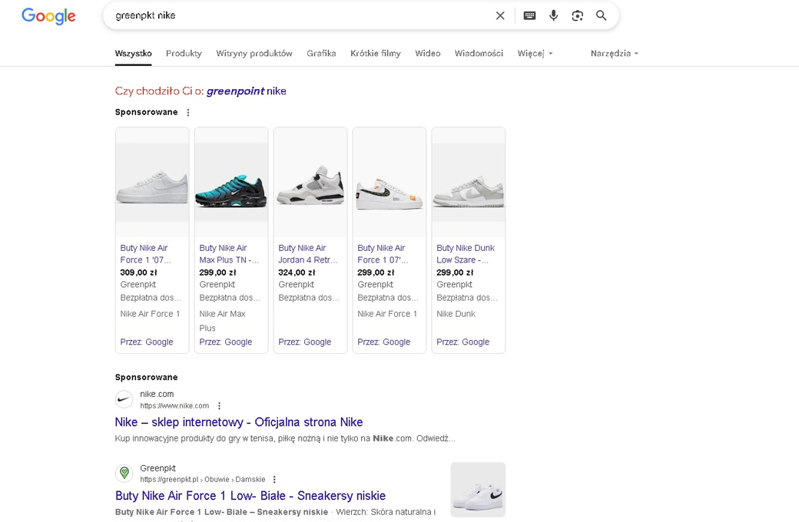Click the Greenpkt site name above breadcrumb
This screenshot has height=522, width=799.
158,468
